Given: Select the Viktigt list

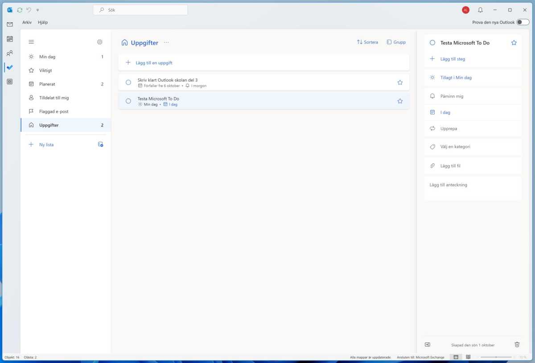Looking at the screenshot, I should point(66,70).
